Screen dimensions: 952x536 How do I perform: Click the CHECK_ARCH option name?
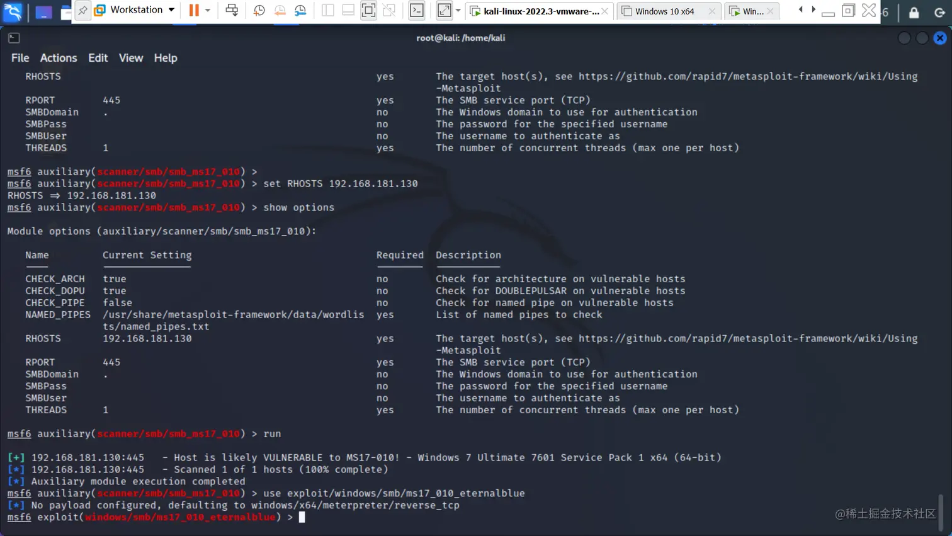(55, 279)
